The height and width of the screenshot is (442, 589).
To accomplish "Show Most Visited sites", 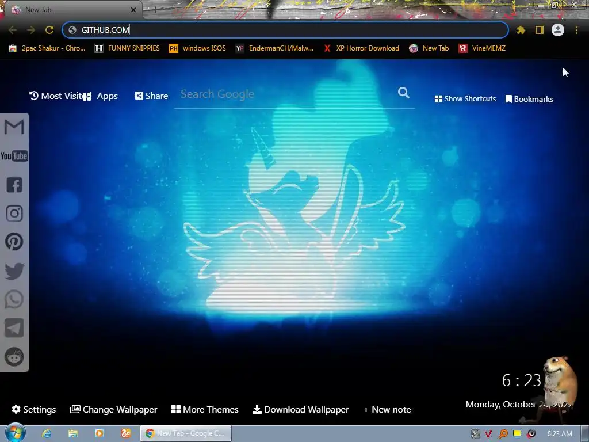I will click(x=56, y=96).
